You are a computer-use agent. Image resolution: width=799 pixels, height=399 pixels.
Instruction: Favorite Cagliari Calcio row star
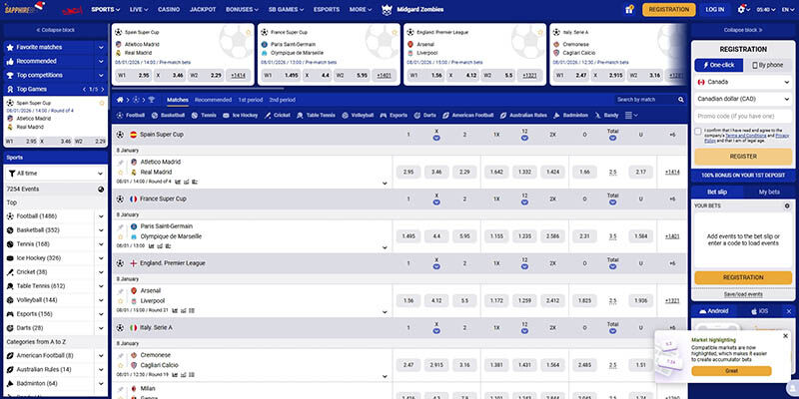point(121,365)
